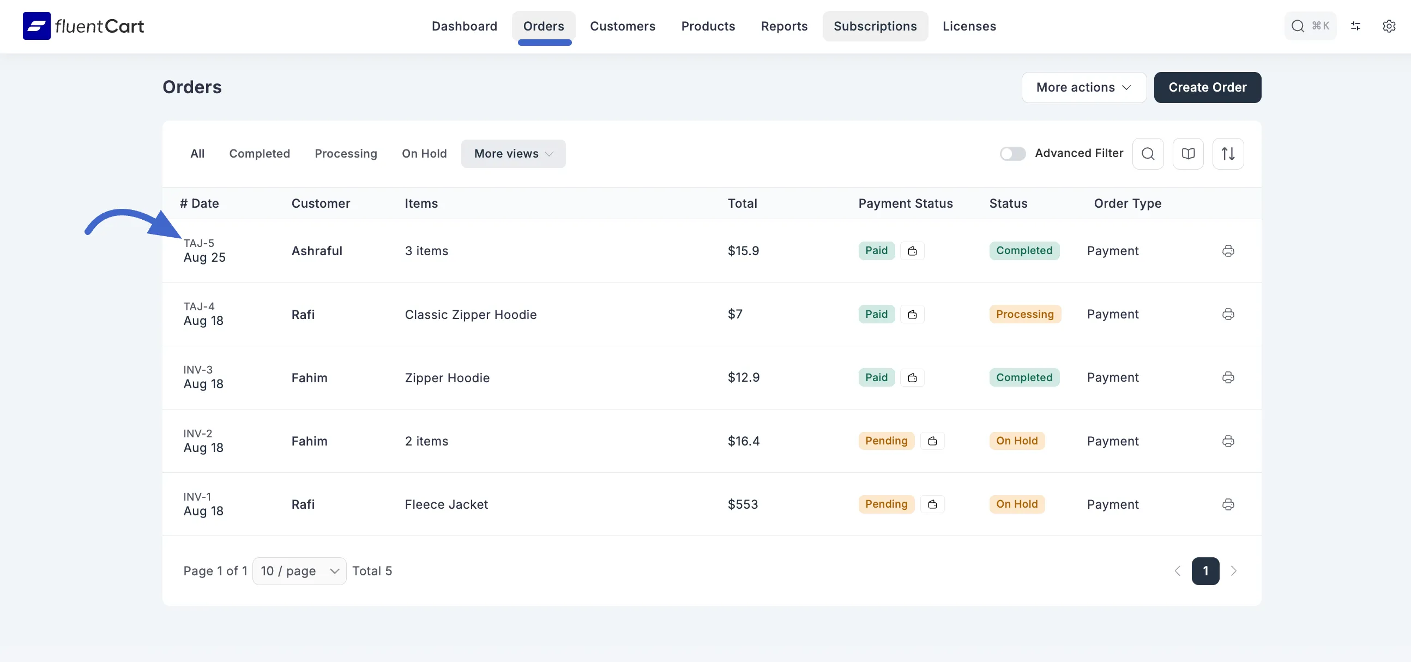Click the book guide icon
Screen dimensions: 1411x662
[1187, 153]
